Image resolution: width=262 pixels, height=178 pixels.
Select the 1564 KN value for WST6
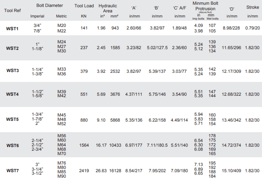pyautogui.click(x=84, y=145)
